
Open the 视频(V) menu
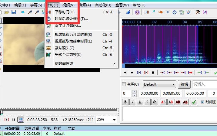point(68,5)
